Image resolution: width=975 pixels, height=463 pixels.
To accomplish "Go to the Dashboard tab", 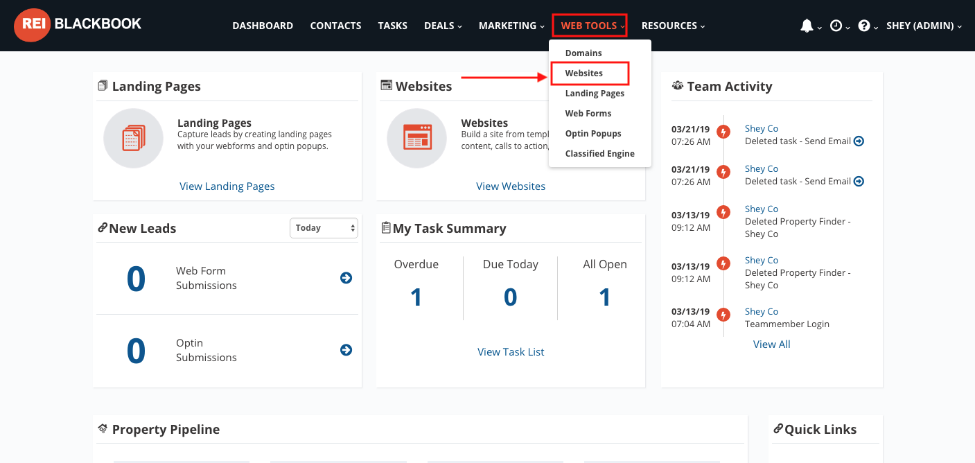I will point(263,26).
